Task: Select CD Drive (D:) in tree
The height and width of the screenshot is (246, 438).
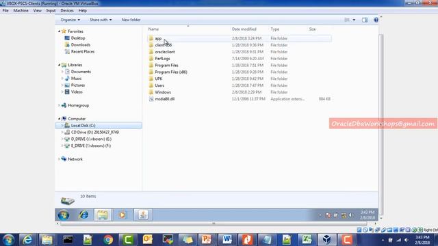Action: 94,132
